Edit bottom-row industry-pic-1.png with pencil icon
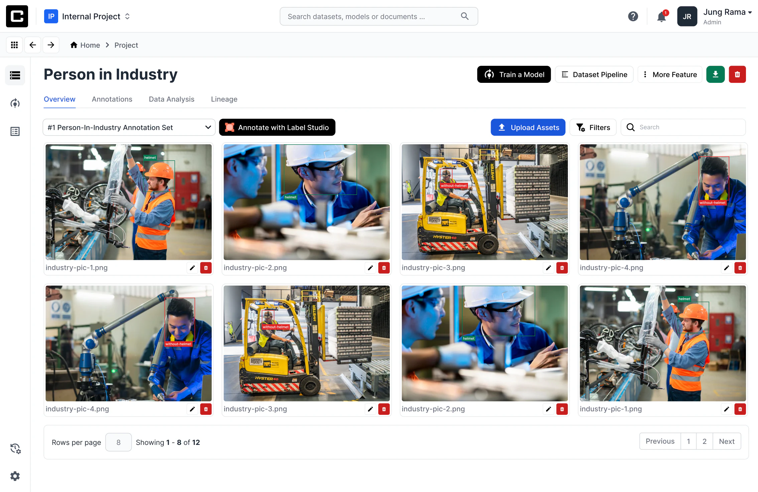Screen dimensions: 758x492 [x=727, y=409]
